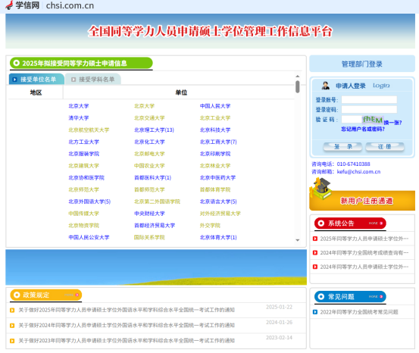Viewport: 419px width, 353px height.
Task: Open 北方工业大学 link
Action: pyautogui.click(x=83, y=142)
